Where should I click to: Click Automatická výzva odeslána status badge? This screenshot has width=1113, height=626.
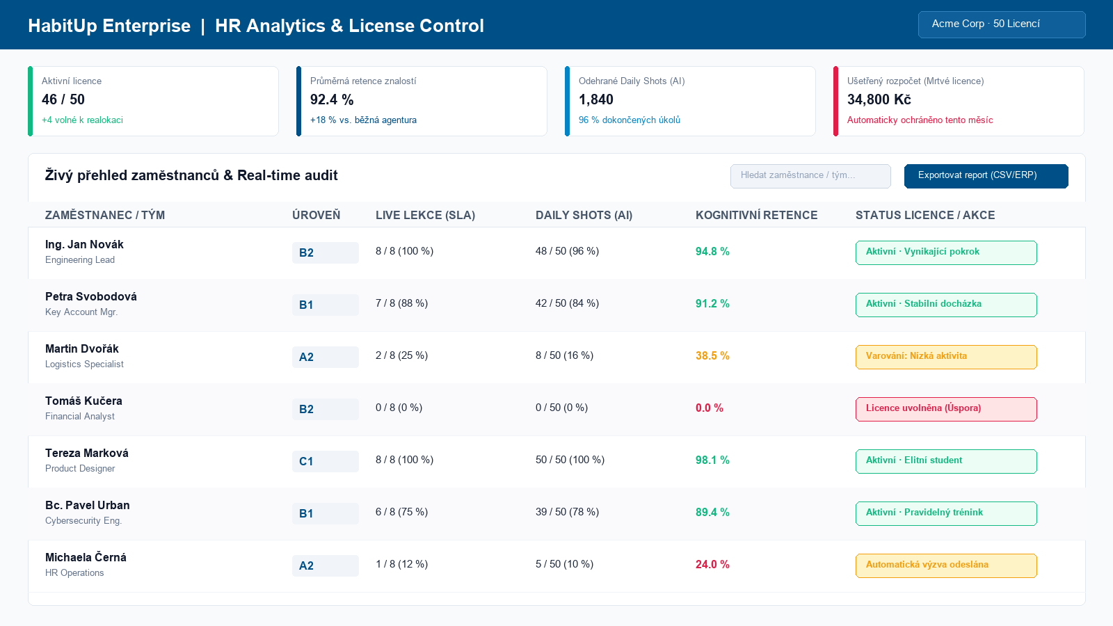[946, 565]
